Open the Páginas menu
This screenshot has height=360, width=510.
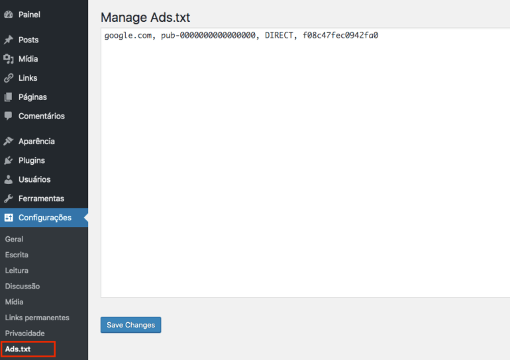click(x=32, y=97)
